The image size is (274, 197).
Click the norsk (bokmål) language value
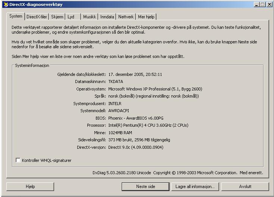click(x=153, y=96)
